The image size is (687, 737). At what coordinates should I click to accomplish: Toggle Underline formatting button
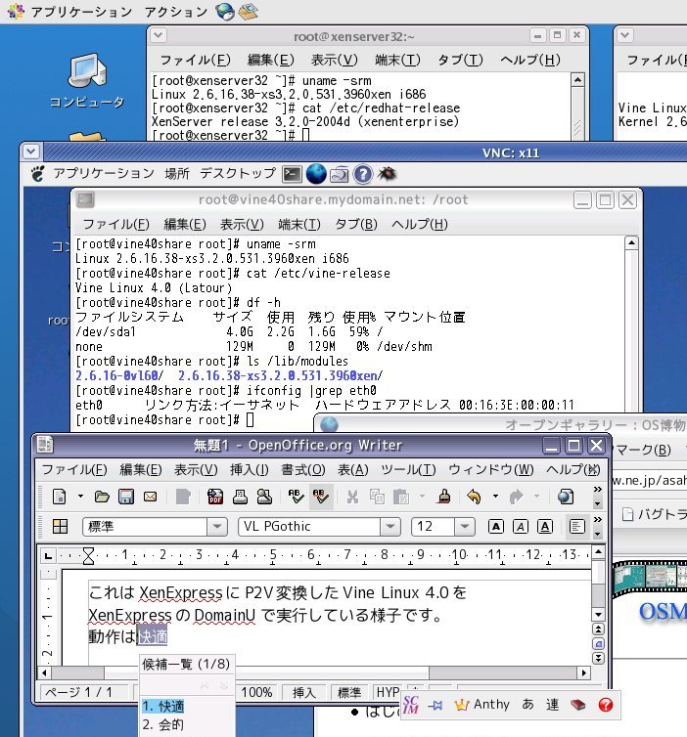[x=545, y=527]
